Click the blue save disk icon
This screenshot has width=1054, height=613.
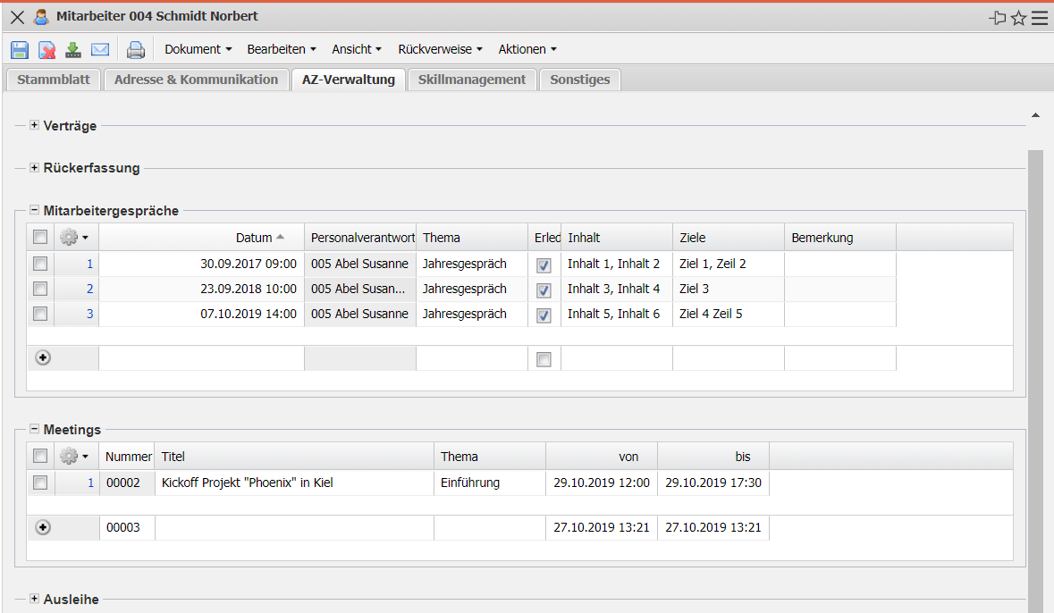(20, 50)
